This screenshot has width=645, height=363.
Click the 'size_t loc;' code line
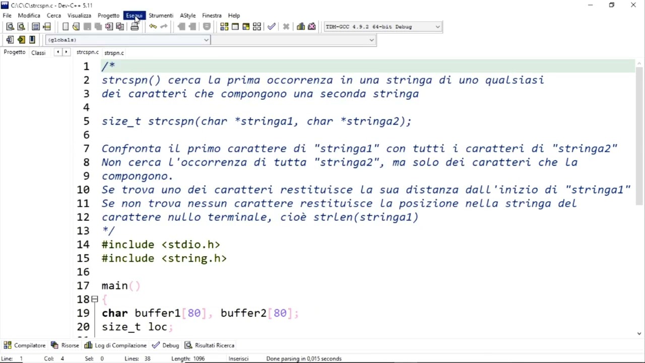138,327
